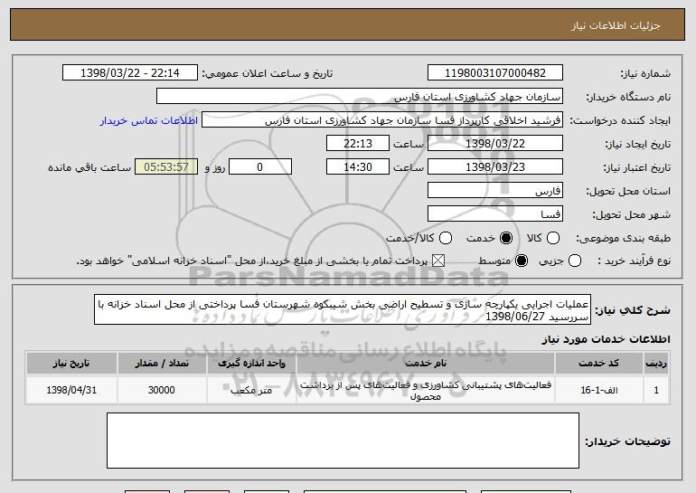Screen dimensions: 696x493
Task: Click the تعداد / مقدار column header
Action: pos(162,364)
